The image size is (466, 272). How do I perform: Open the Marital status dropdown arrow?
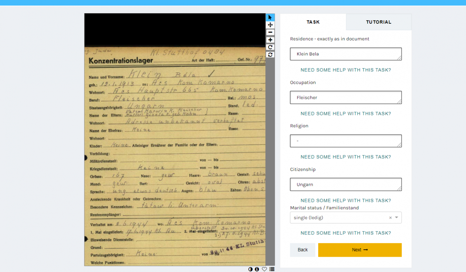click(396, 218)
